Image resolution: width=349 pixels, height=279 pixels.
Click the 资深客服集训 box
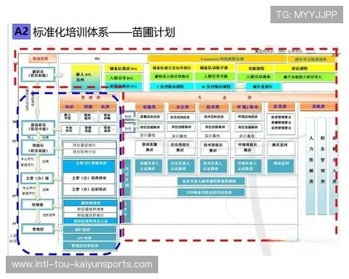(x=149, y=147)
